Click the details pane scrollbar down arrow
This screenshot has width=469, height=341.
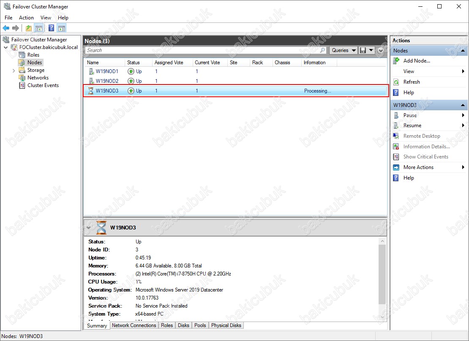[382, 317]
